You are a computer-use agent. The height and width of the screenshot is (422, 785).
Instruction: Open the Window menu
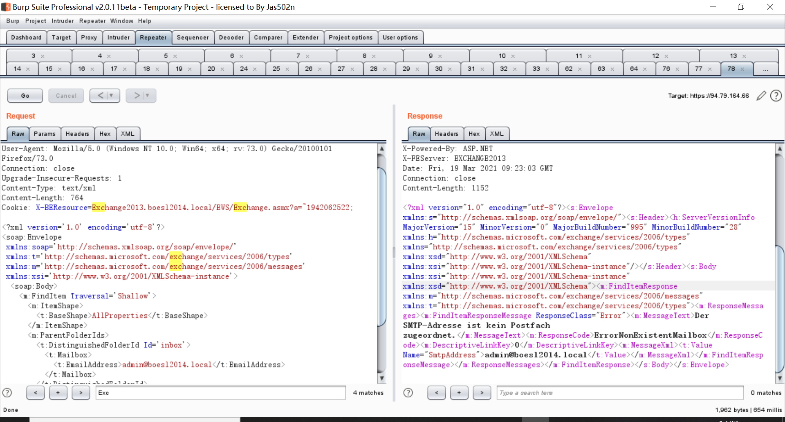(122, 21)
